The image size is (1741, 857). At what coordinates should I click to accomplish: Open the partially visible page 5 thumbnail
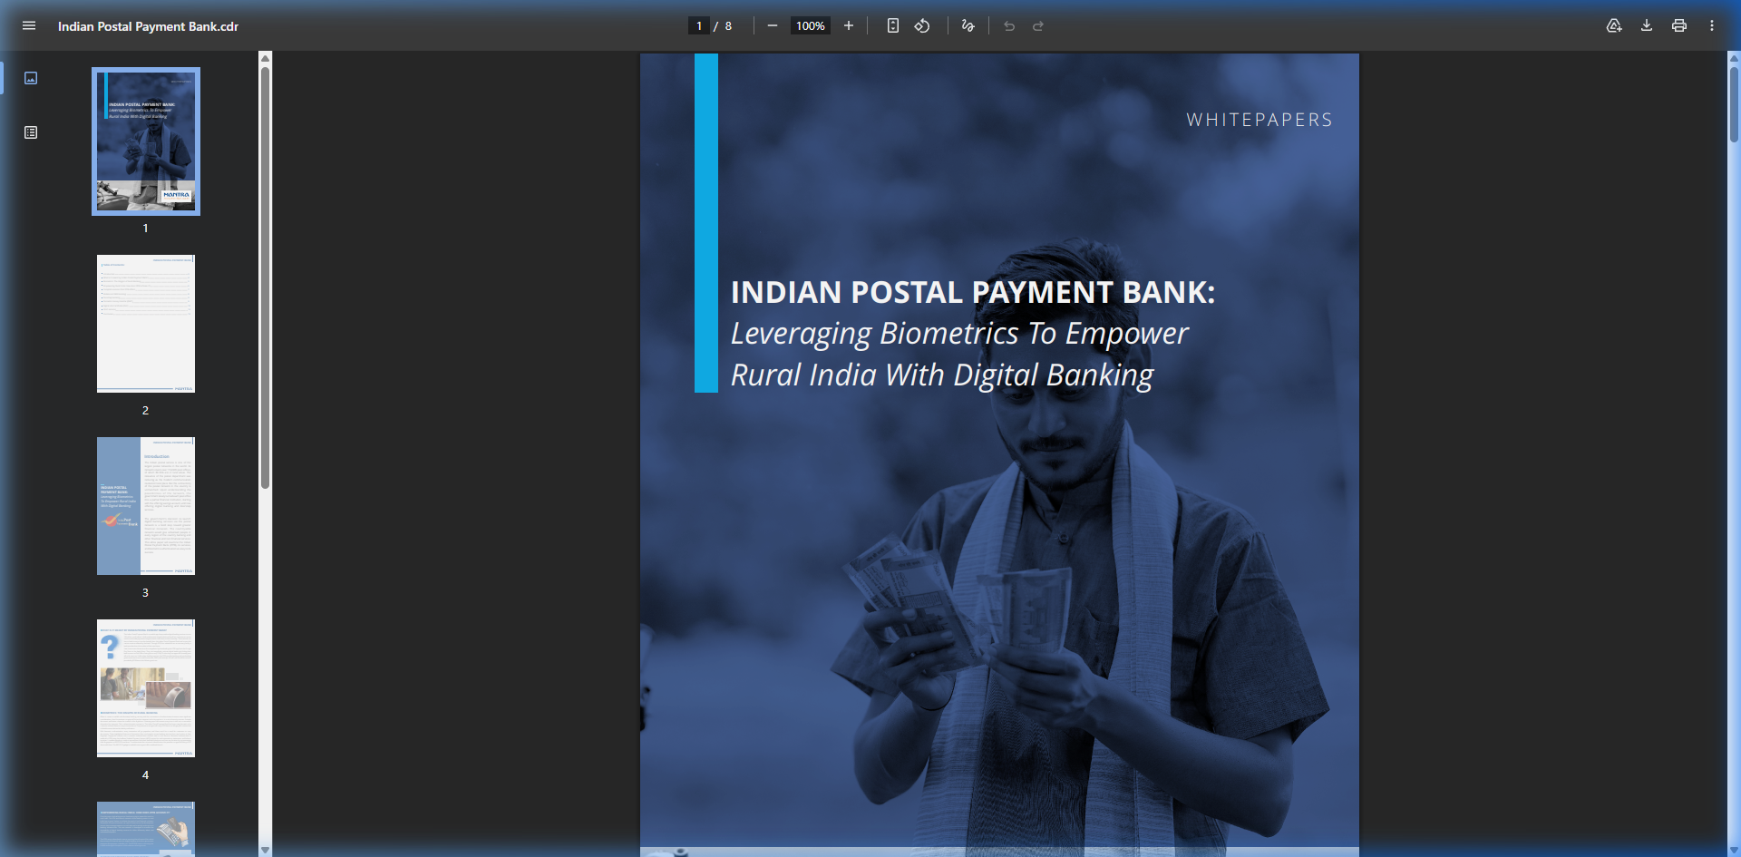pyautogui.click(x=146, y=829)
